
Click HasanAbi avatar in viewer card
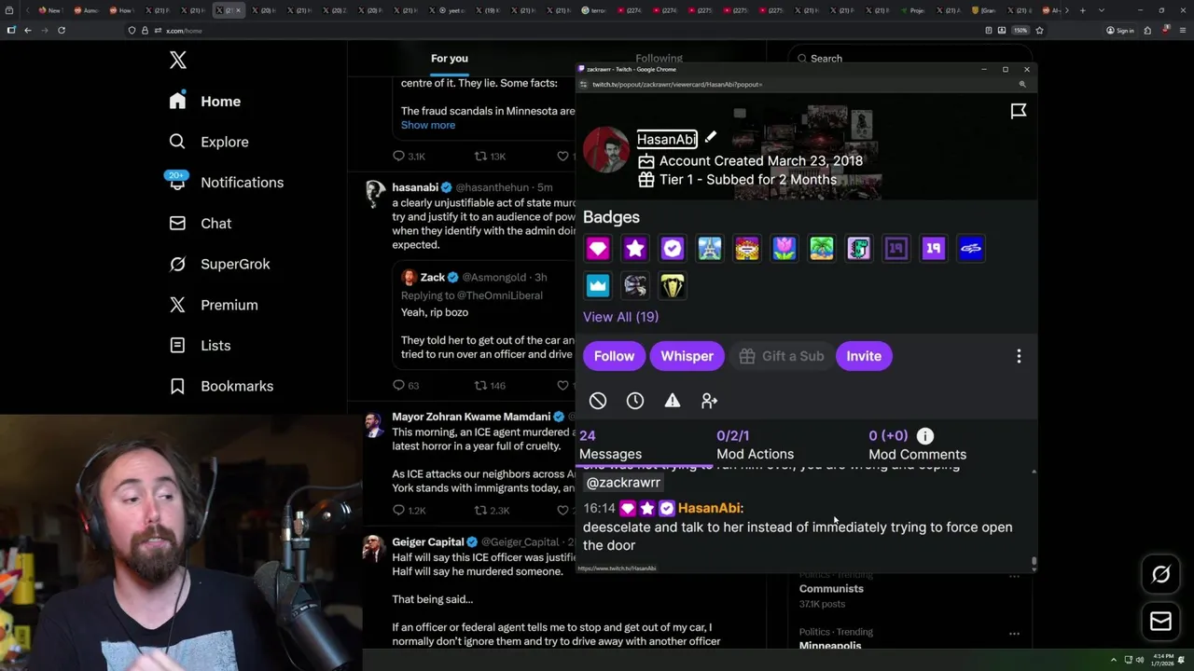point(606,150)
